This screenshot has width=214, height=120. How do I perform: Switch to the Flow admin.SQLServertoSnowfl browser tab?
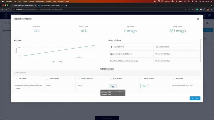(24, 6)
